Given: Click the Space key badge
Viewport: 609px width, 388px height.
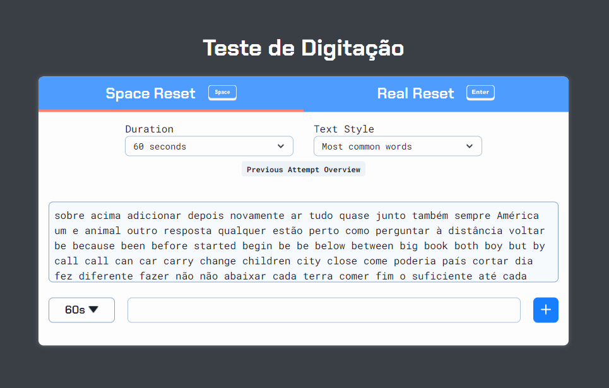Looking at the screenshot, I should click(222, 92).
